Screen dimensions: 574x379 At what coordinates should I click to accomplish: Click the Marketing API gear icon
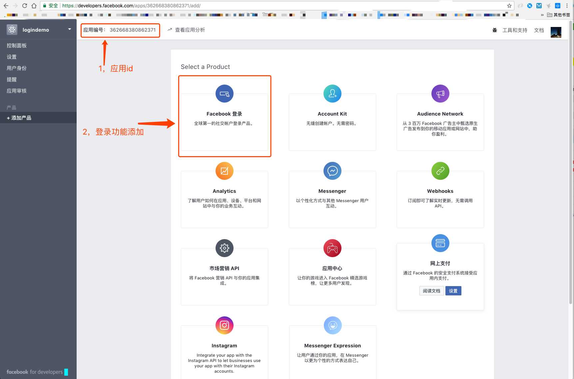tap(225, 248)
